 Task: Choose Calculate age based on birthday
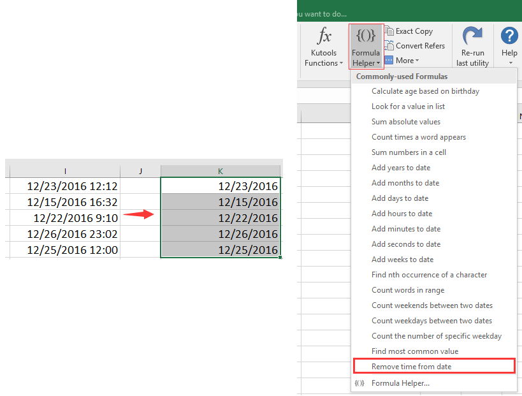(425, 91)
